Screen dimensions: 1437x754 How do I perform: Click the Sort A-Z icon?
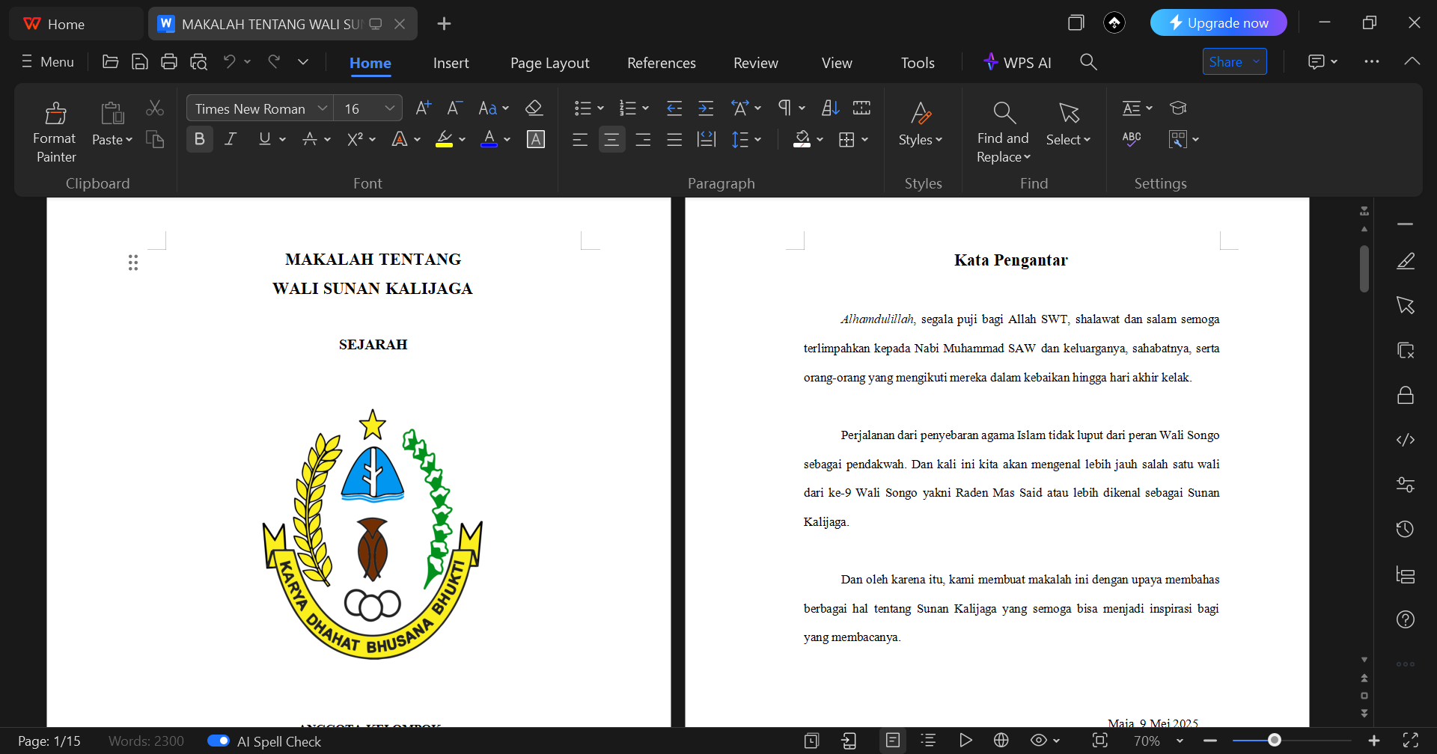830,108
